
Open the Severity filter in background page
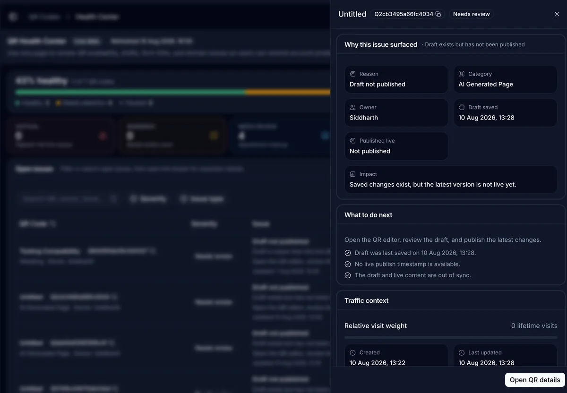click(148, 199)
